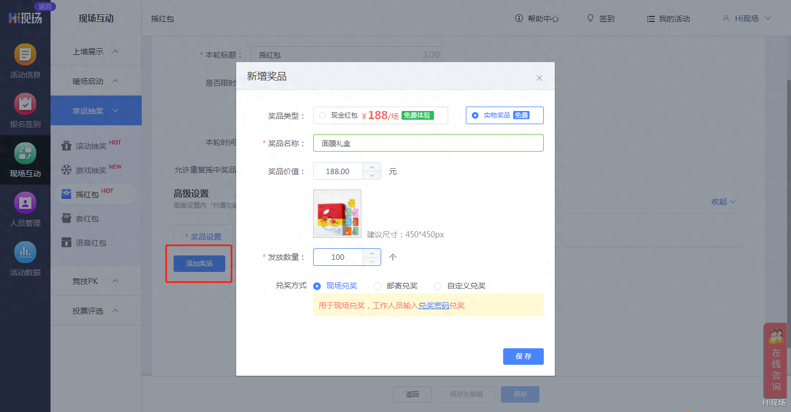Open the 游戏抽奖 feature
Viewport: 791px width, 412px height.
click(96, 170)
